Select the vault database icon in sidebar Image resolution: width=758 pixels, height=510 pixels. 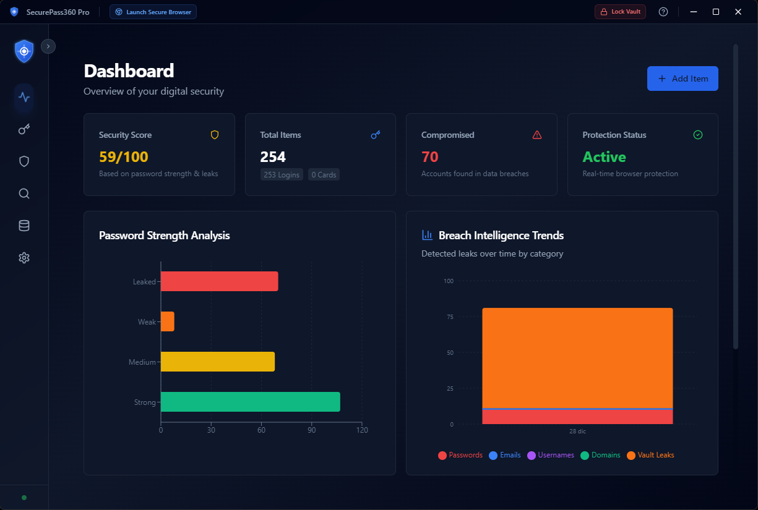[24, 226]
